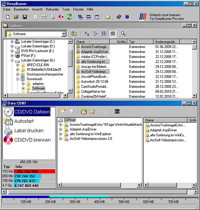The width and height of the screenshot is (200, 210).
Task: Switch Explorer to small icons view
Action: [96, 34]
